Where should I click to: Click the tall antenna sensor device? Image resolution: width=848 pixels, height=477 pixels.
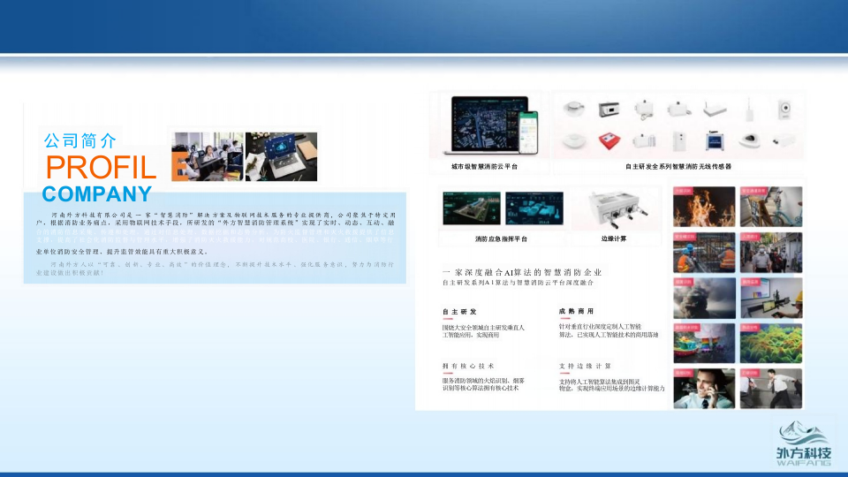coord(747,110)
